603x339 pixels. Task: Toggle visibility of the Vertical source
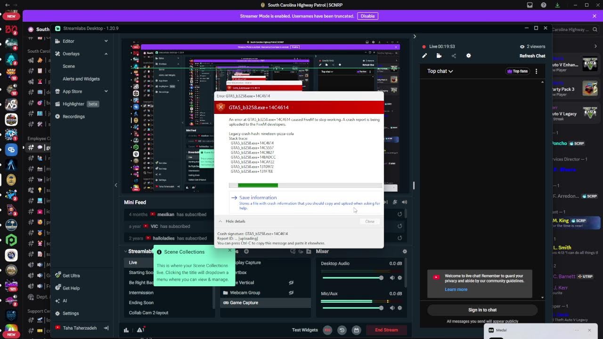click(x=291, y=282)
